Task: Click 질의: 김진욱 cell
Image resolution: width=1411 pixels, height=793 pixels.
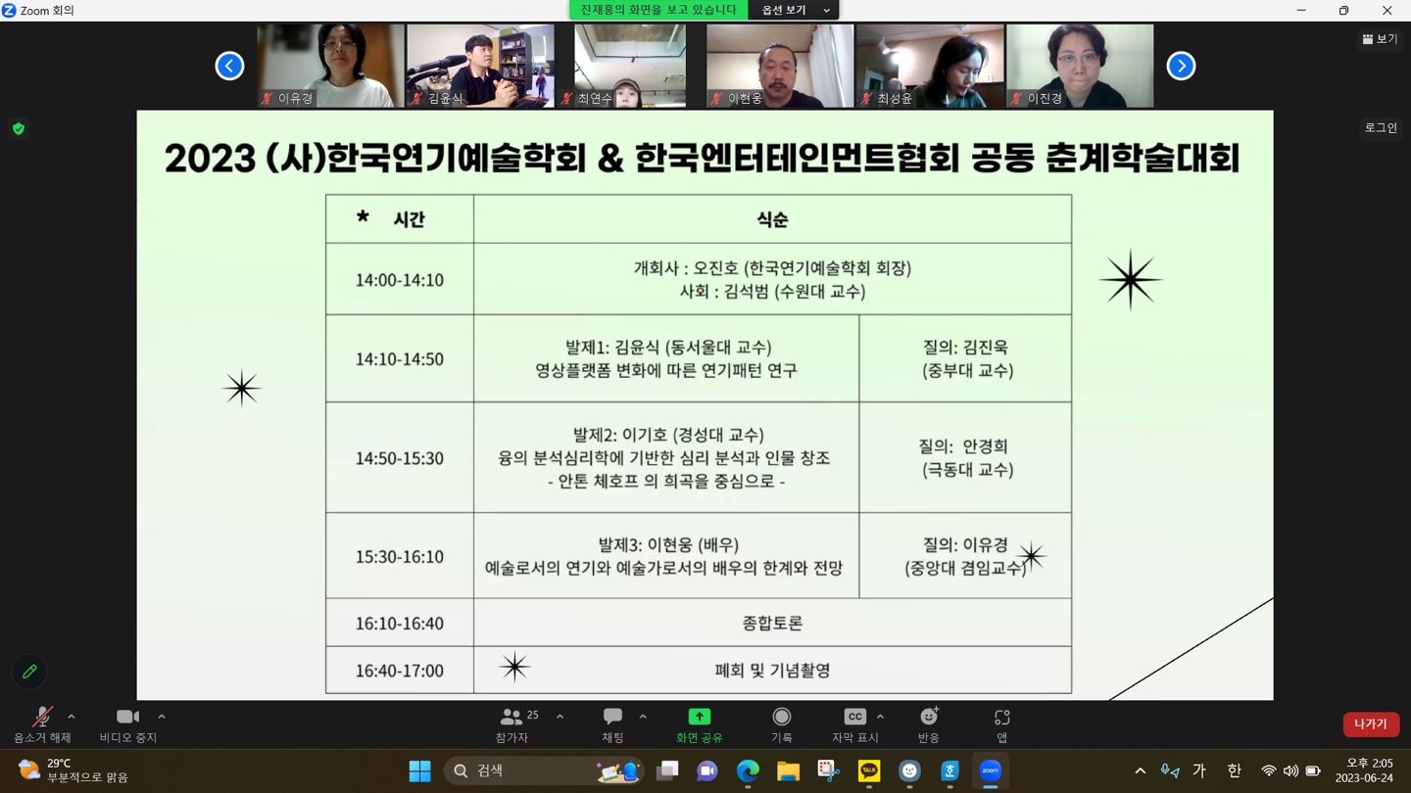Action: tap(965, 358)
